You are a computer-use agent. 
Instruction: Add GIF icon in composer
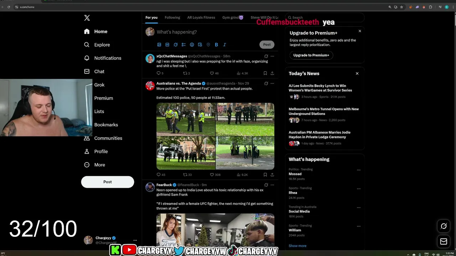click(167, 45)
